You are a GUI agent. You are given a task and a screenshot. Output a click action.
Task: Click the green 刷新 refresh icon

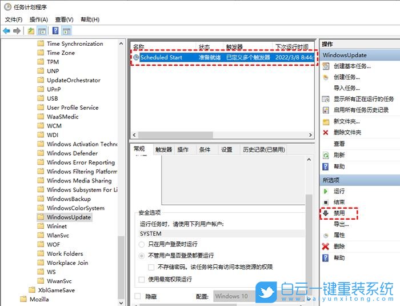pyautogui.click(x=326, y=156)
